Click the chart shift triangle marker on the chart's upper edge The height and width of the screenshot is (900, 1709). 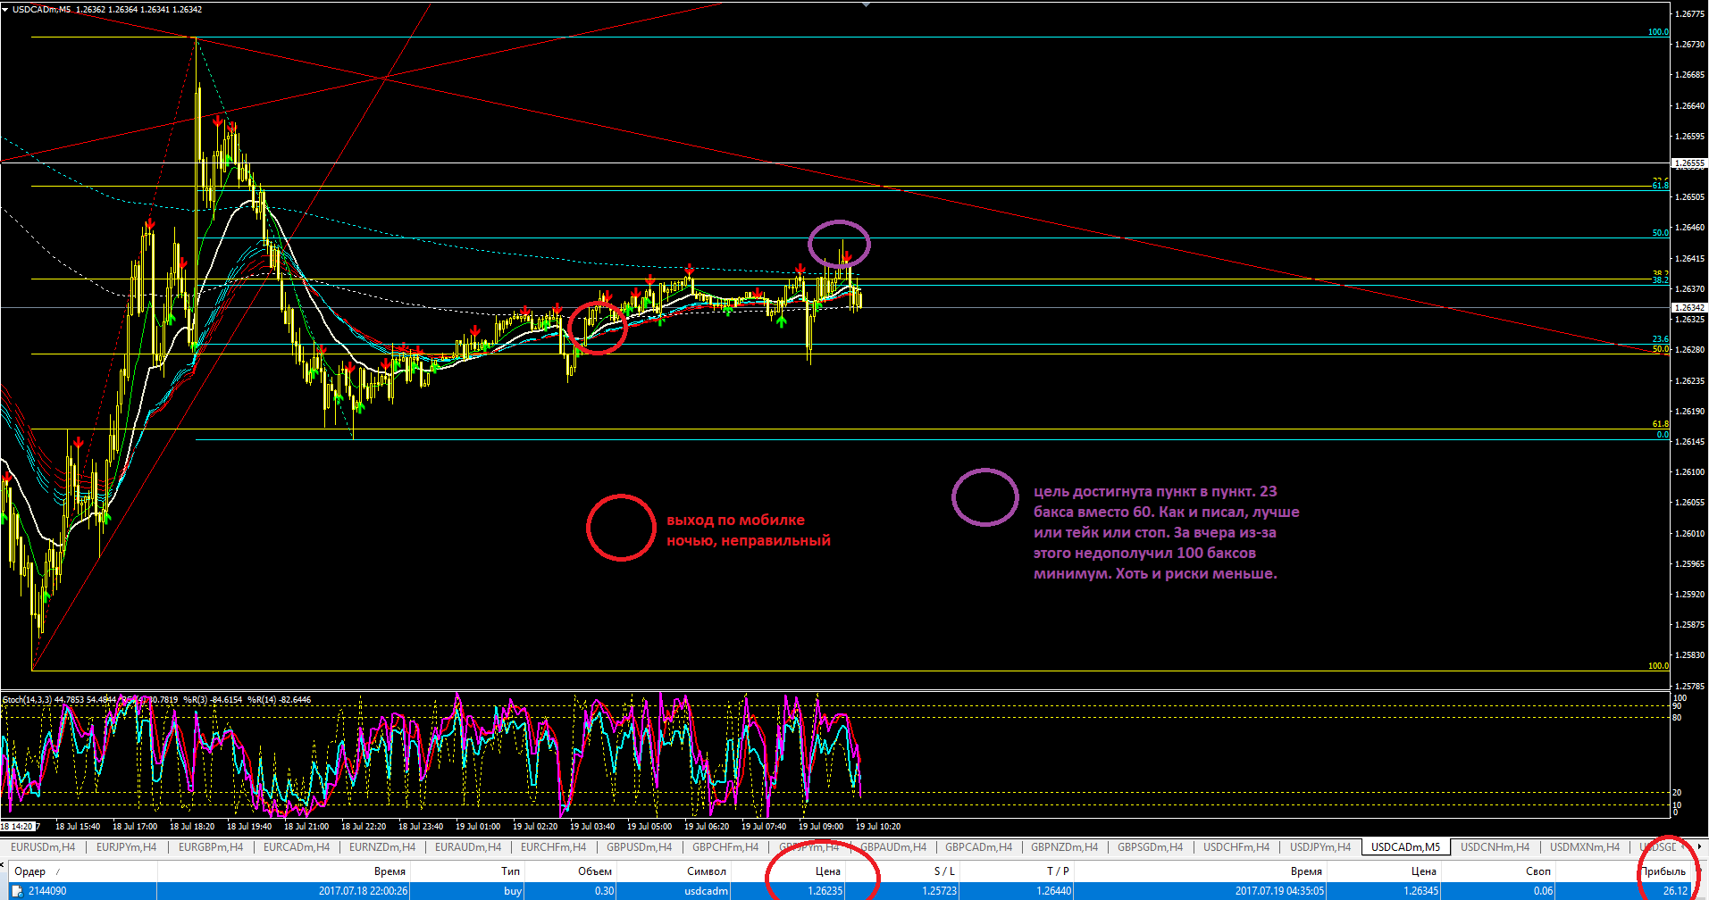(866, 4)
